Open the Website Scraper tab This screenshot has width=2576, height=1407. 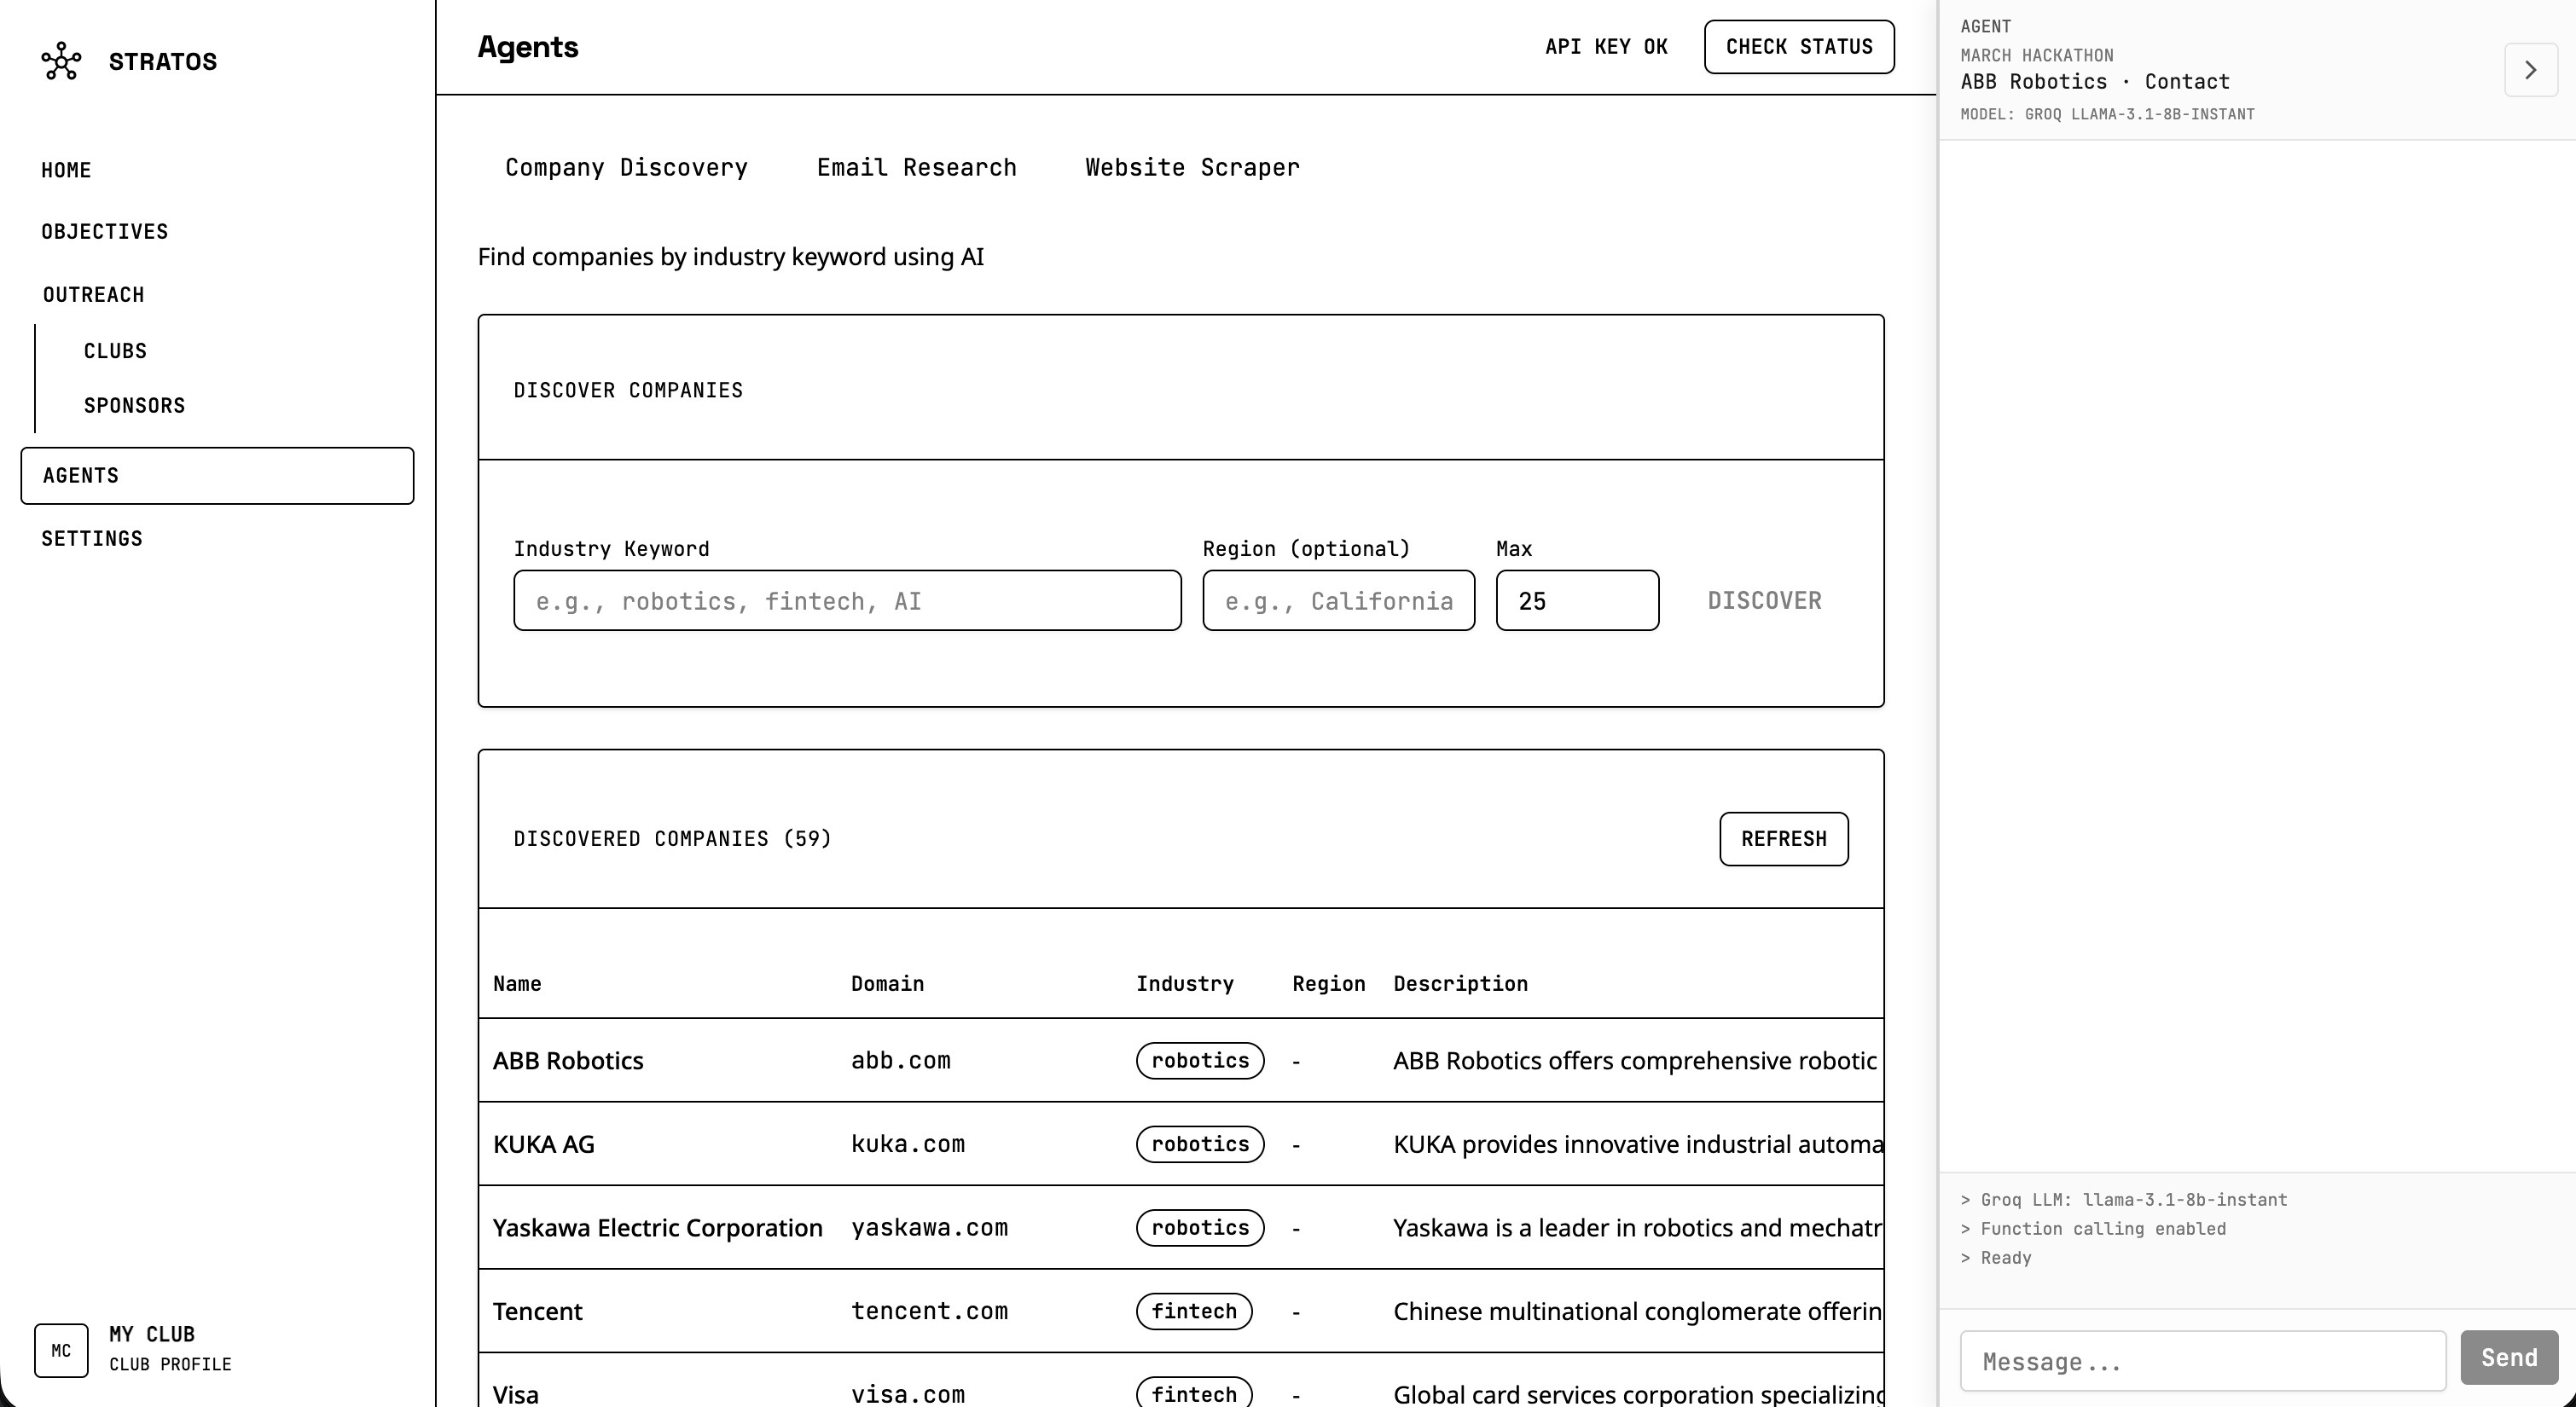click(x=1192, y=167)
